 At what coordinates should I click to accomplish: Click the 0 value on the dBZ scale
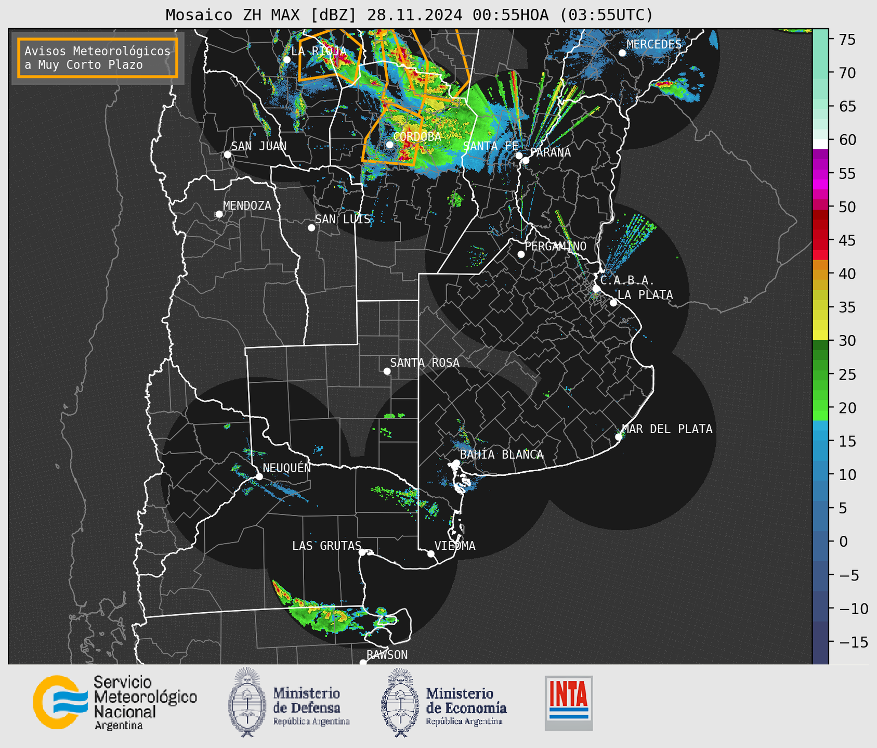coord(843,542)
